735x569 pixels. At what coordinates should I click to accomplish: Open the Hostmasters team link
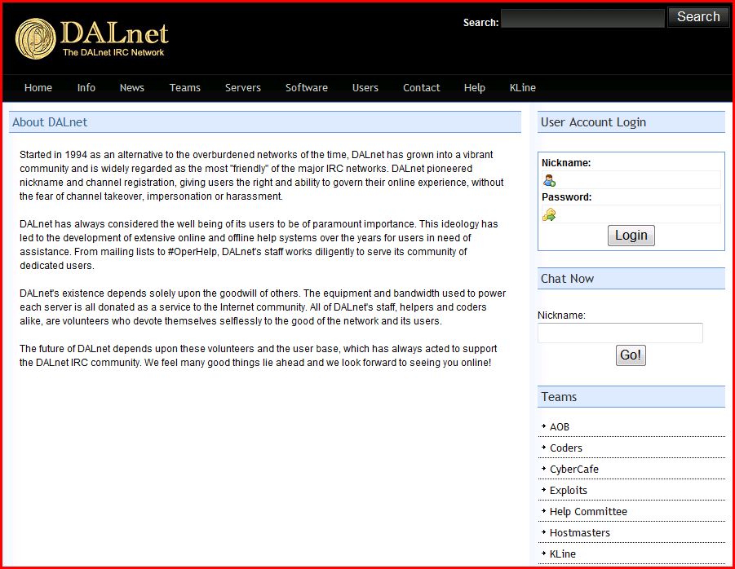coord(580,533)
